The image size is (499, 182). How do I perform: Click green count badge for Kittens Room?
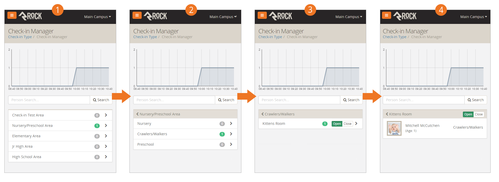[x=325, y=124]
